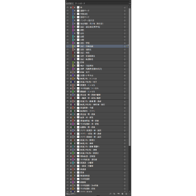Click the target circle of the 注記：地名 layer
The image size is (196, 196).
(x=124, y=53)
